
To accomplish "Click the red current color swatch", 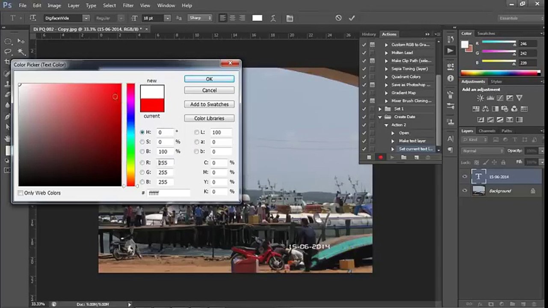I will (x=152, y=105).
